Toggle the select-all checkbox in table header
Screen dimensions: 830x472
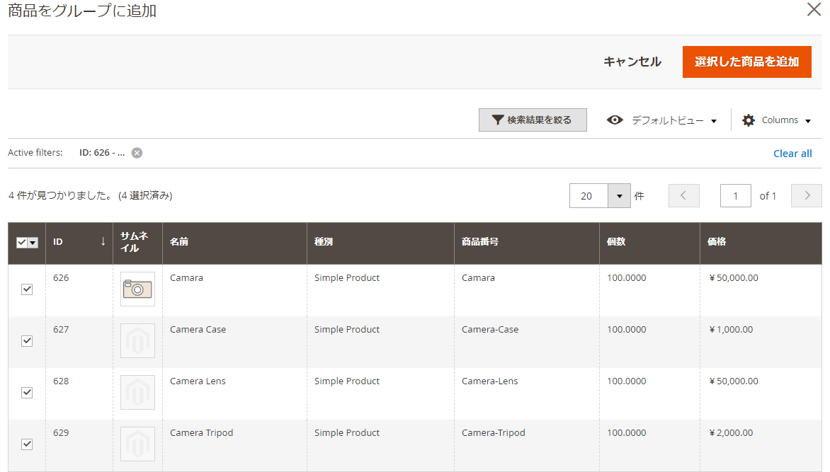pyautogui.click(x=21, y=242)
